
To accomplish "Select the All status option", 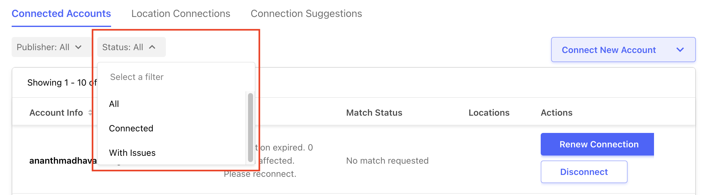I will (x=114, y=104).
